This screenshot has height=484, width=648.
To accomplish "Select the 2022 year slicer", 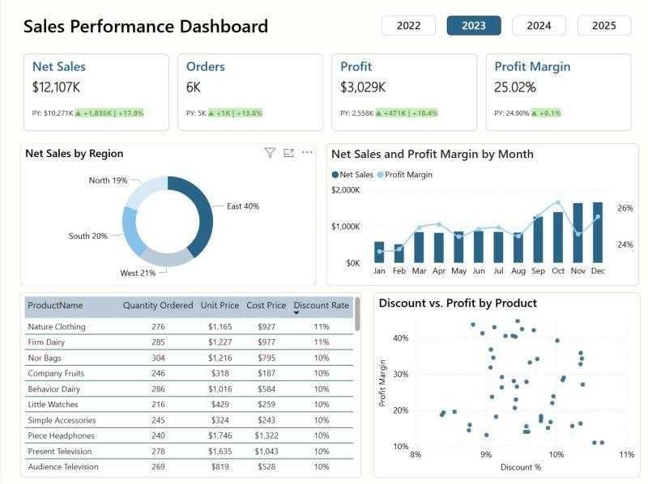I will [x=408, y=26].
